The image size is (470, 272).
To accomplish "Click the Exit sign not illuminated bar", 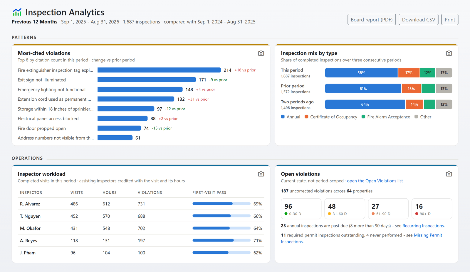I will [x=147, y=80].
